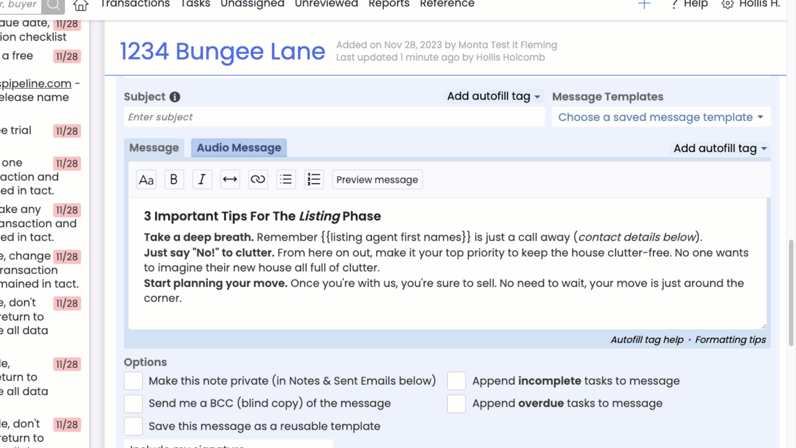Go to home via house icon
Image resolution: width=796 pixels, height=448 pixels.
point(80,5)
